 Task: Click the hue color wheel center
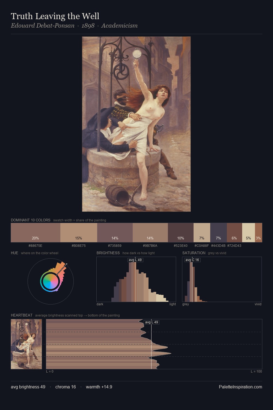point(51,281)
